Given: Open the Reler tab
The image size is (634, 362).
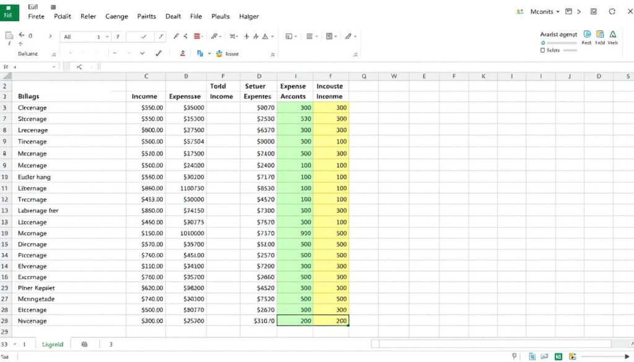Looking at the screenshot, I should 88,17.
